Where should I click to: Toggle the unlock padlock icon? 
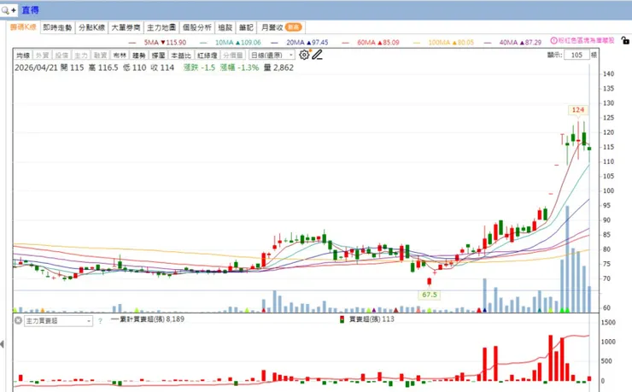pyautogui.click(x=625, y=41)
